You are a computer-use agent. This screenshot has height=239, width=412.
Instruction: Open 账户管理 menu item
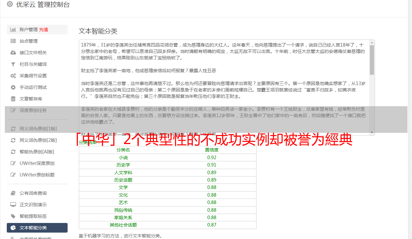point(37,30)
